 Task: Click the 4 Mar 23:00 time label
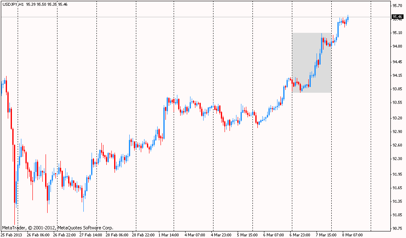pos(221,235)
